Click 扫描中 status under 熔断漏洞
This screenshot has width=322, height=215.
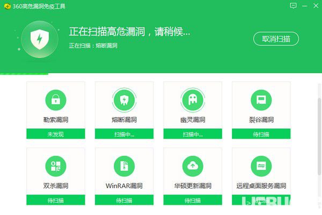pyautogui.click(x=124, y=134)
